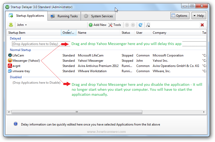Click the Startup Applications tab icon
This screenshot has height=142, width=215.
[x=11, y=15]
